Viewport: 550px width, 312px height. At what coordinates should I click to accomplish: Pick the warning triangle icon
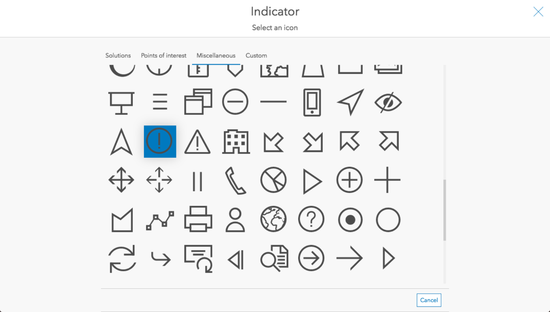point(198,142)
